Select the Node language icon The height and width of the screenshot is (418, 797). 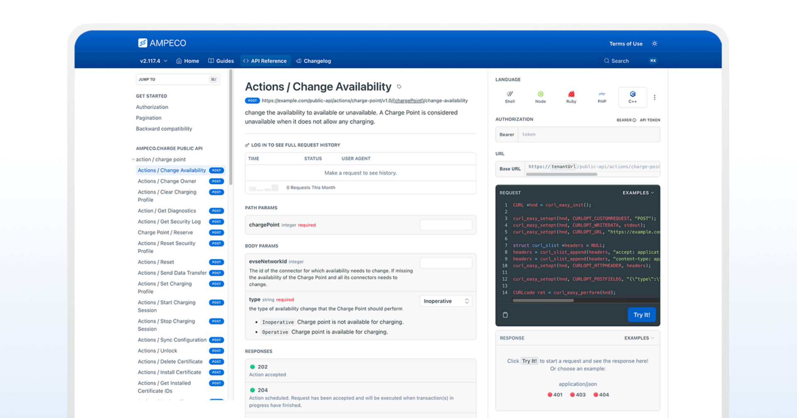coord(540,97)
